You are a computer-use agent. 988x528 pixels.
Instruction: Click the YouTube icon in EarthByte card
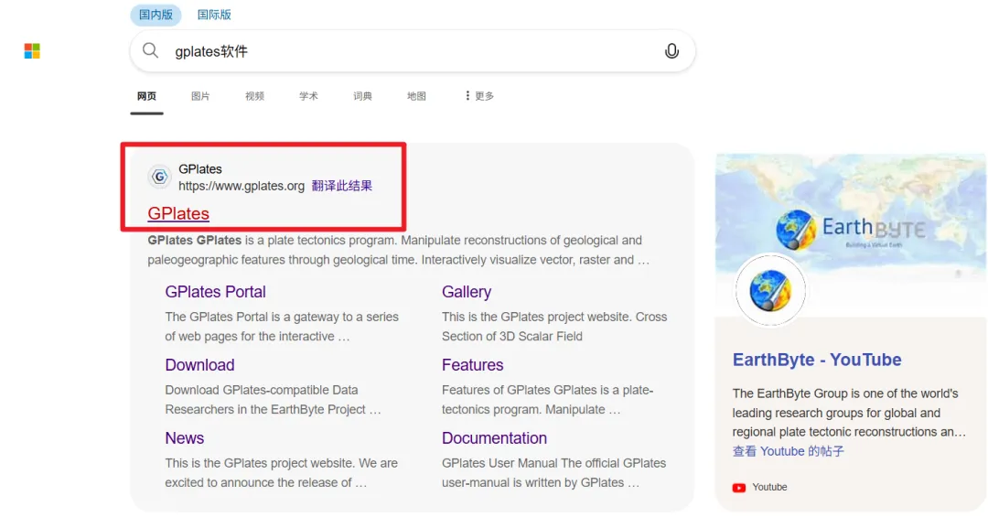(738, 487)
